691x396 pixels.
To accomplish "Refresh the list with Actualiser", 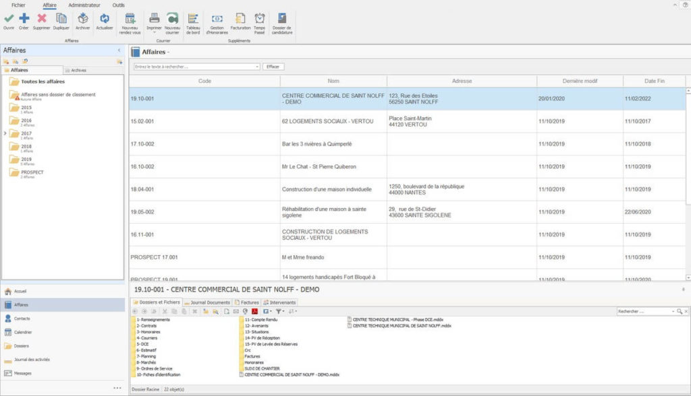I will point(105,20).
